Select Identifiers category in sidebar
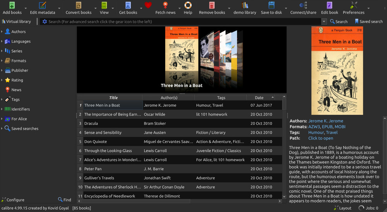The width and height of the screenshot is (387, 212). click(x=20, y=109)
